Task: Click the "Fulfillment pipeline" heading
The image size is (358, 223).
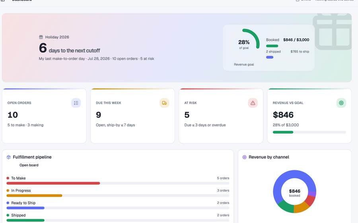Action: click(32, 157)
